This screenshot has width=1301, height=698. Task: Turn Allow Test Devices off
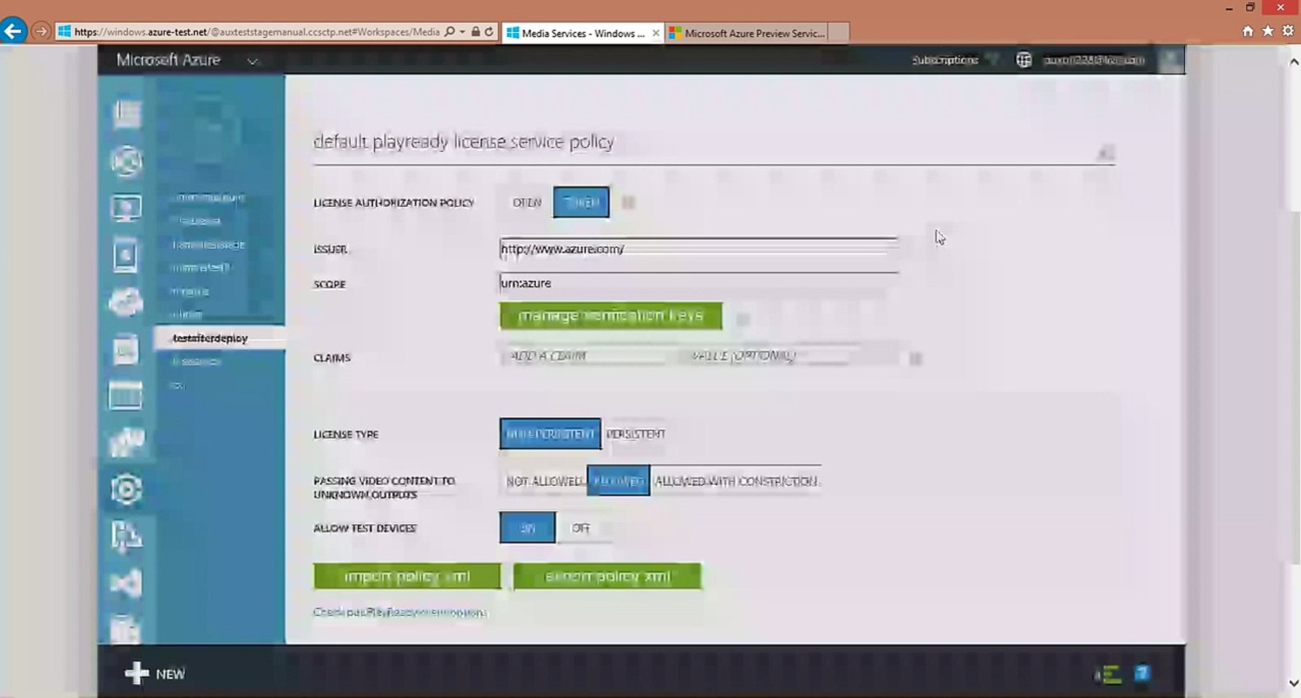(580, 528)
